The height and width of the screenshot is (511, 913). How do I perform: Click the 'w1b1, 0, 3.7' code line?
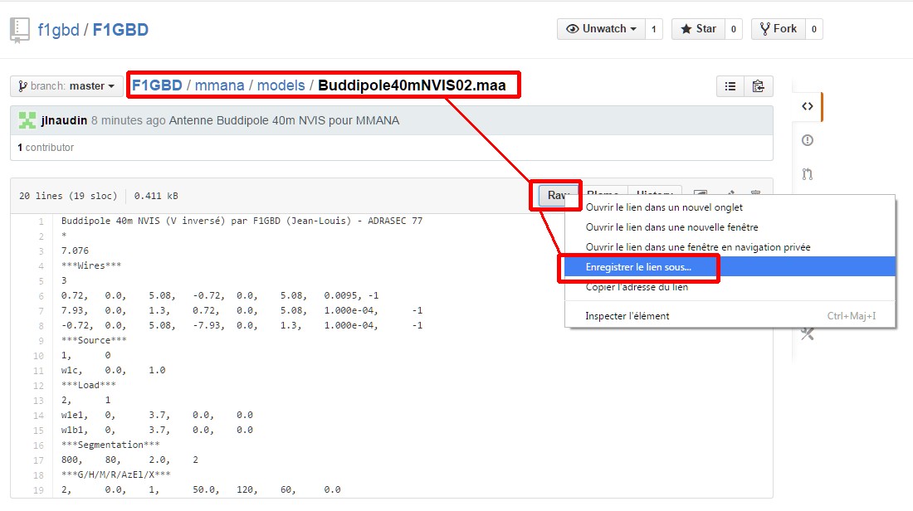157,430
